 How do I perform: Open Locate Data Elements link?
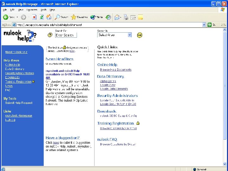[x=114, y=89]
